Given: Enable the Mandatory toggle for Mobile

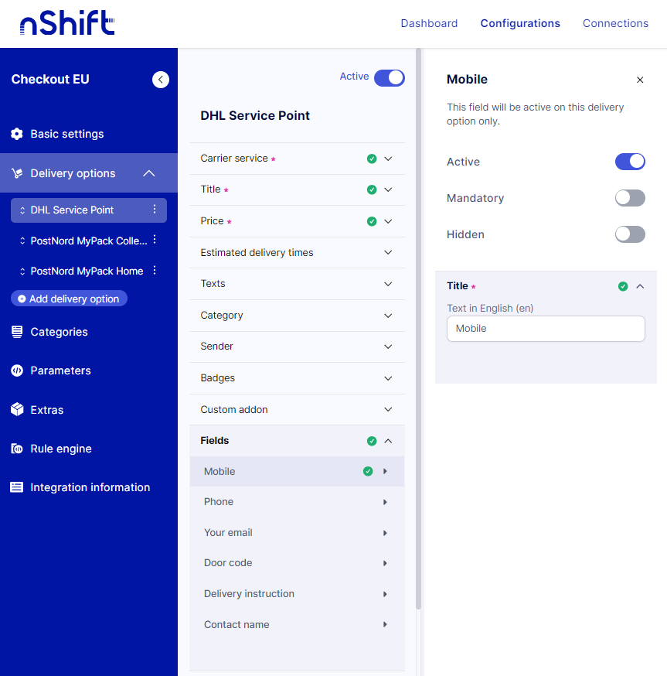Looking at the screenshot, I should pos(629,198).
